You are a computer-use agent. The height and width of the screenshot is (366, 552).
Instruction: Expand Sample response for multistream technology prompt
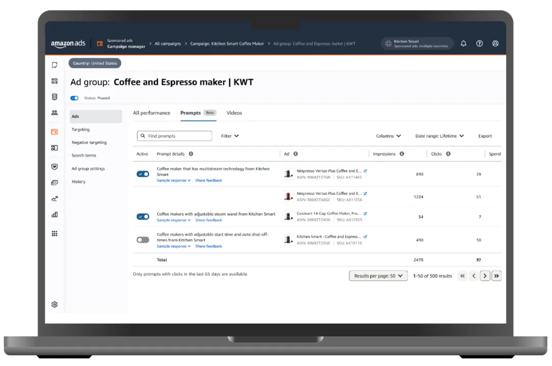[174, 180]
